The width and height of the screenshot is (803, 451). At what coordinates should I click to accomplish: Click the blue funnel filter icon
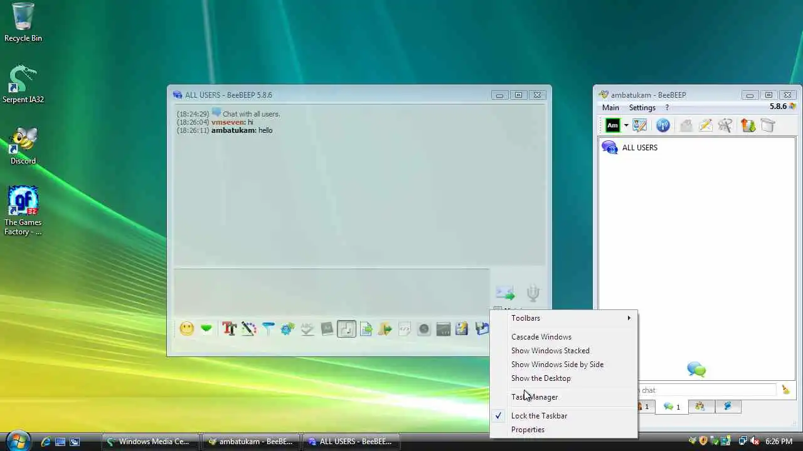[269, 328]
